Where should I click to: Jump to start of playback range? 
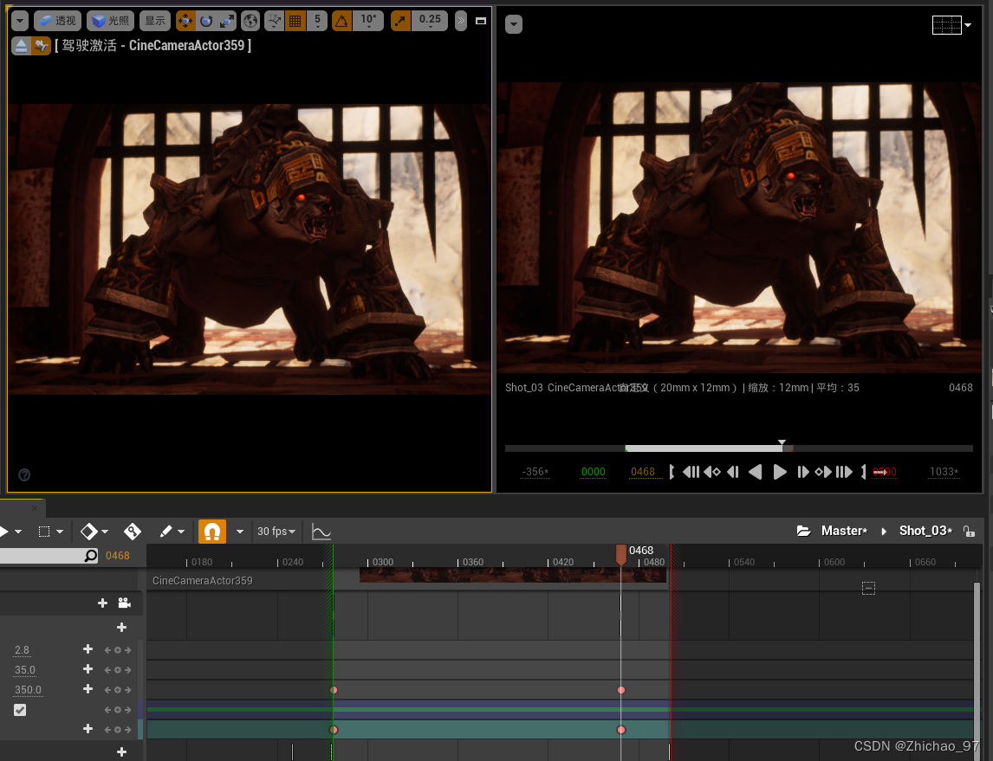tap(691, 472)
